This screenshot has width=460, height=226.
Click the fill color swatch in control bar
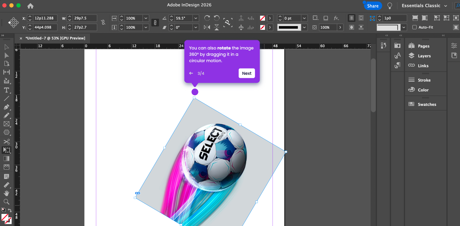263,18
